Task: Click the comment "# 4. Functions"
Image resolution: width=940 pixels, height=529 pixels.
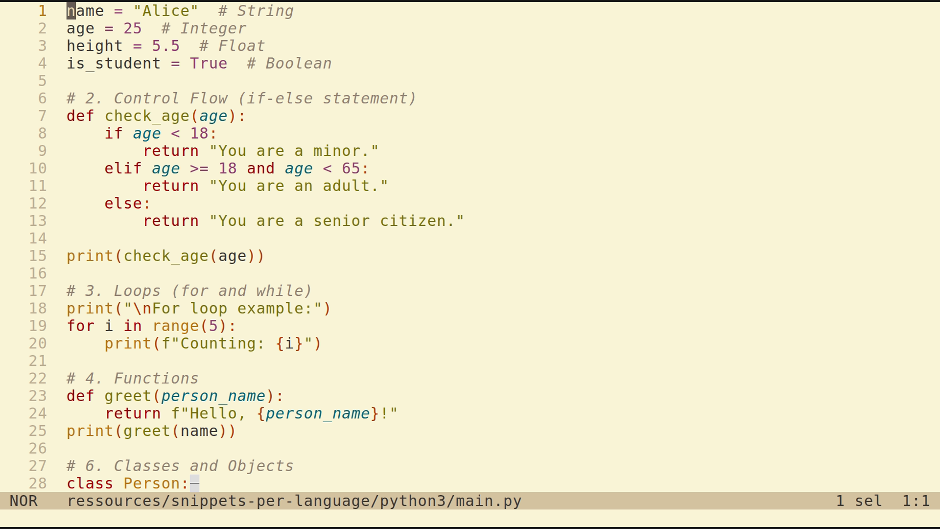Action: tap(132, 378)
